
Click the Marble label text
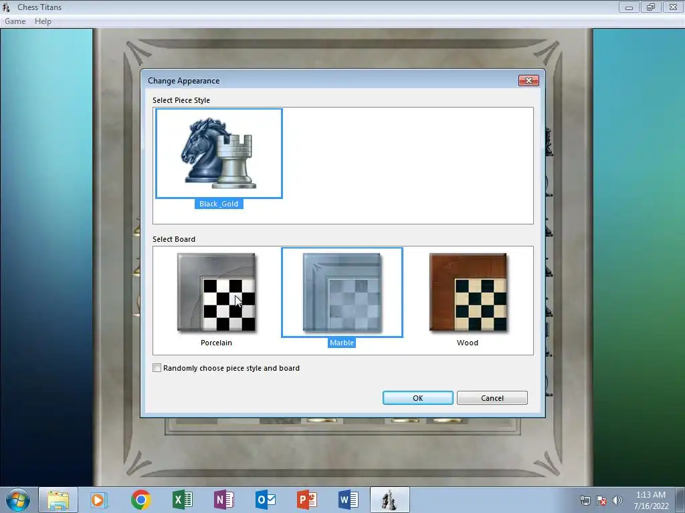[342, 343]
